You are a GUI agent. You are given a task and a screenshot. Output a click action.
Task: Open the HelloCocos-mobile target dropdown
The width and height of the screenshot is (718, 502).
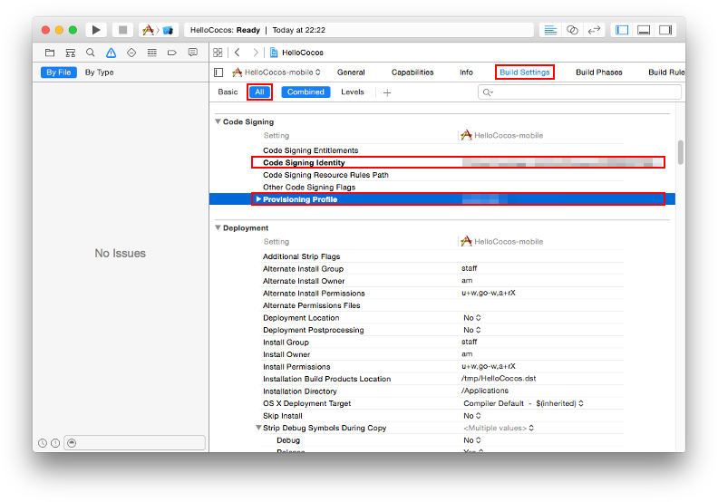[277, 72]
